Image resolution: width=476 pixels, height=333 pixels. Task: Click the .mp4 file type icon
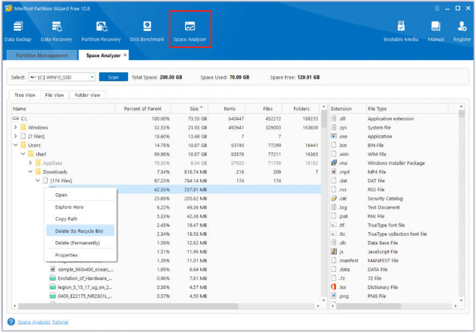334,172
